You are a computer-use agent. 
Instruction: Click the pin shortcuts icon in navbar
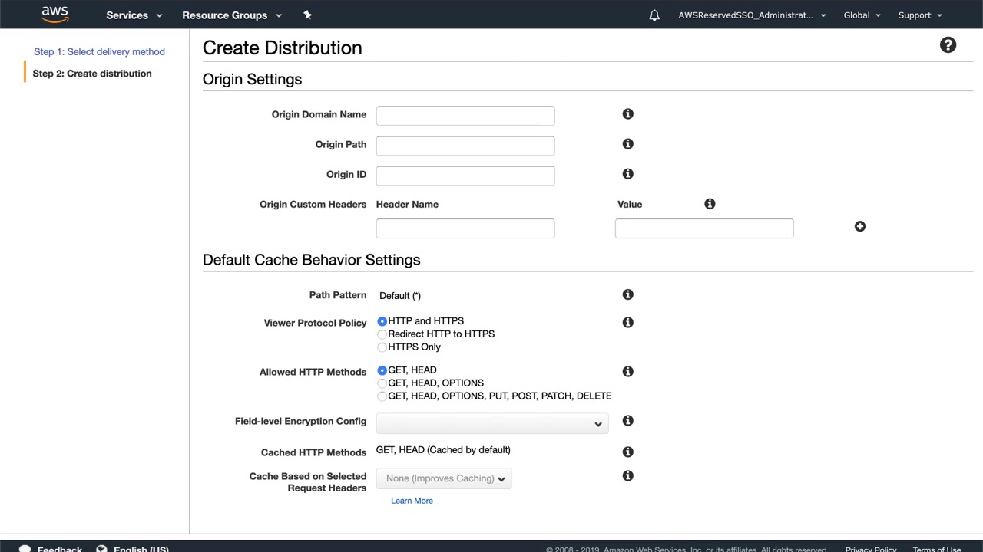[x=307, y=15]
